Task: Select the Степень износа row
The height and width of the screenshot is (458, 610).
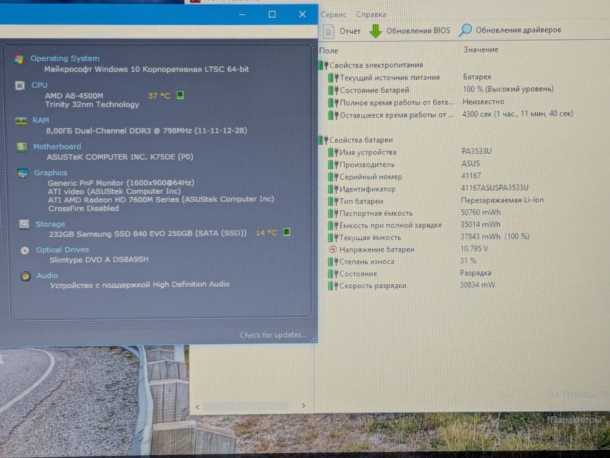Action: pos(402,261)
